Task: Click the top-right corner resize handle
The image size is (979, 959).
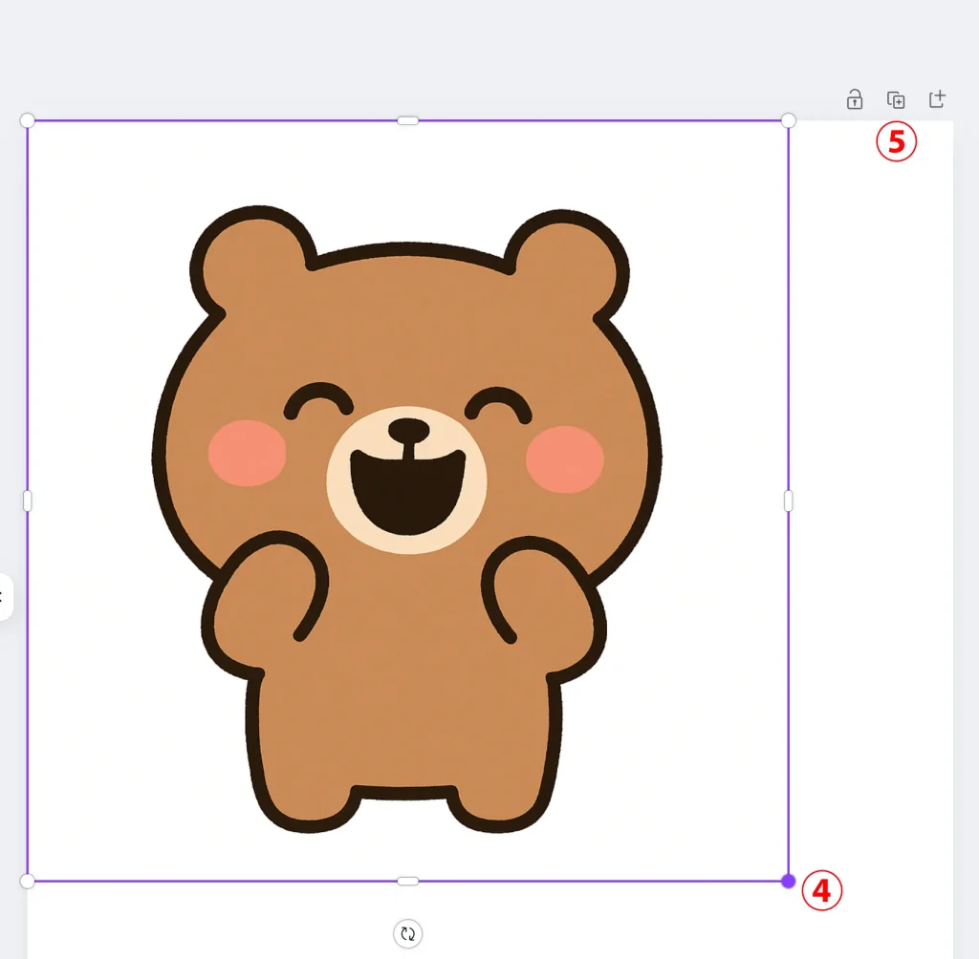Action: pyautogui.click(x=788, y=120)
